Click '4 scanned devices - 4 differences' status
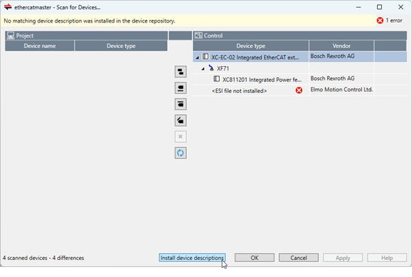The height and width of the screenshot is (277, 412). pos(43,258)
